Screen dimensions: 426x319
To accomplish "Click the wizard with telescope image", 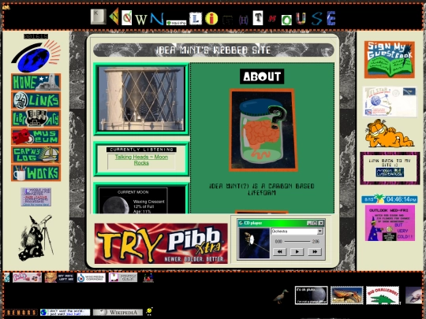I will [x=35, y=238].
